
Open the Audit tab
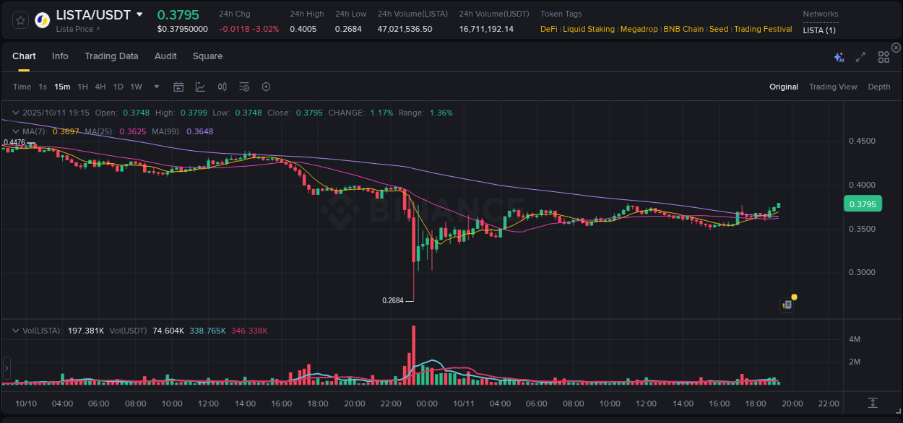165,56
